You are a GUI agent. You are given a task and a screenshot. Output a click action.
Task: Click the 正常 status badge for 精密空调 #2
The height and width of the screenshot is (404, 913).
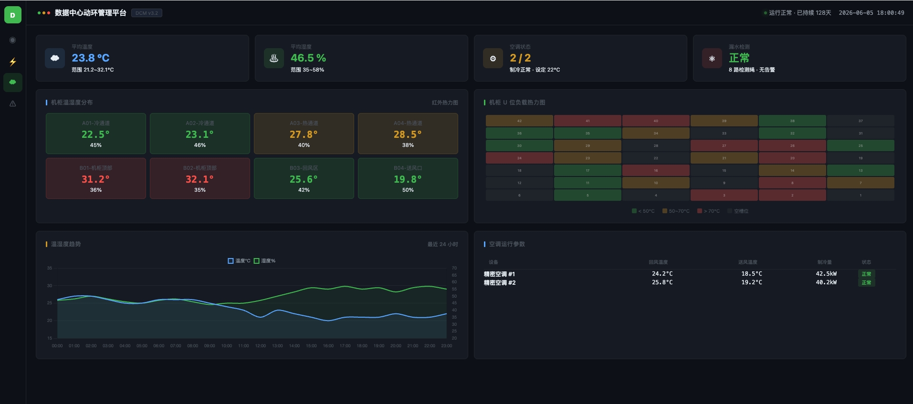(866, 282)
